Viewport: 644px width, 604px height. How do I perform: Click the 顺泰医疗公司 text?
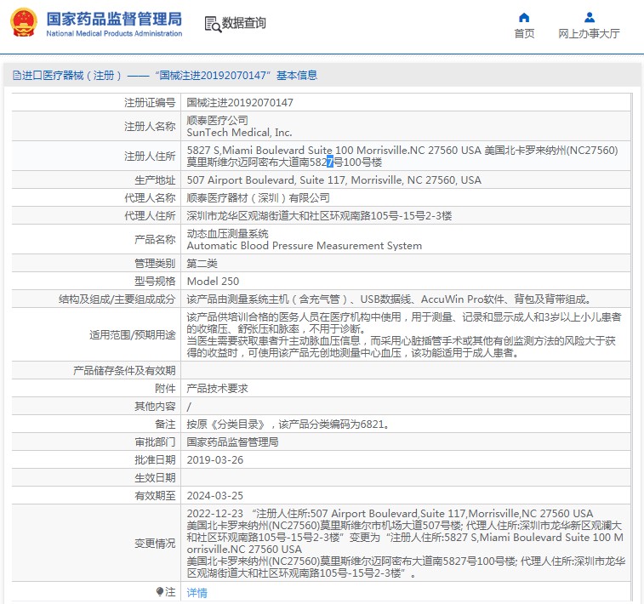pyautogui.click(x=217, y=120)
